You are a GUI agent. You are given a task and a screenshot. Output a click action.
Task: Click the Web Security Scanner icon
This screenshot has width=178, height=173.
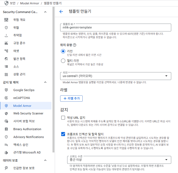6,113
